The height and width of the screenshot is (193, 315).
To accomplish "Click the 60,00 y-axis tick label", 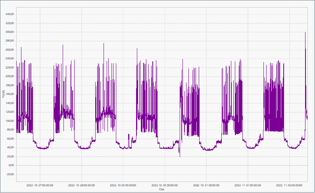I will (x=10, y=139).
